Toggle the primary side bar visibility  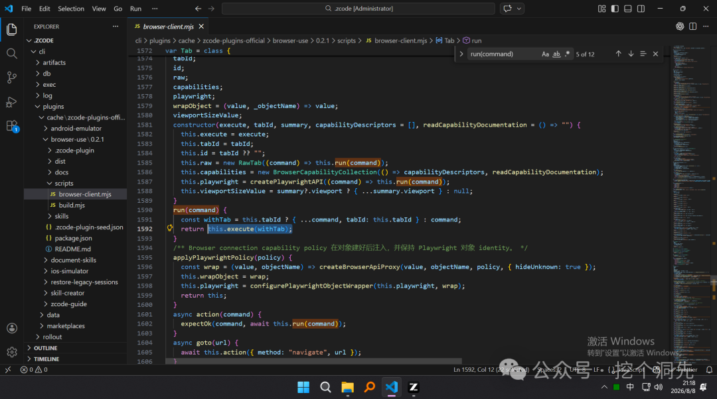(615, 9)
